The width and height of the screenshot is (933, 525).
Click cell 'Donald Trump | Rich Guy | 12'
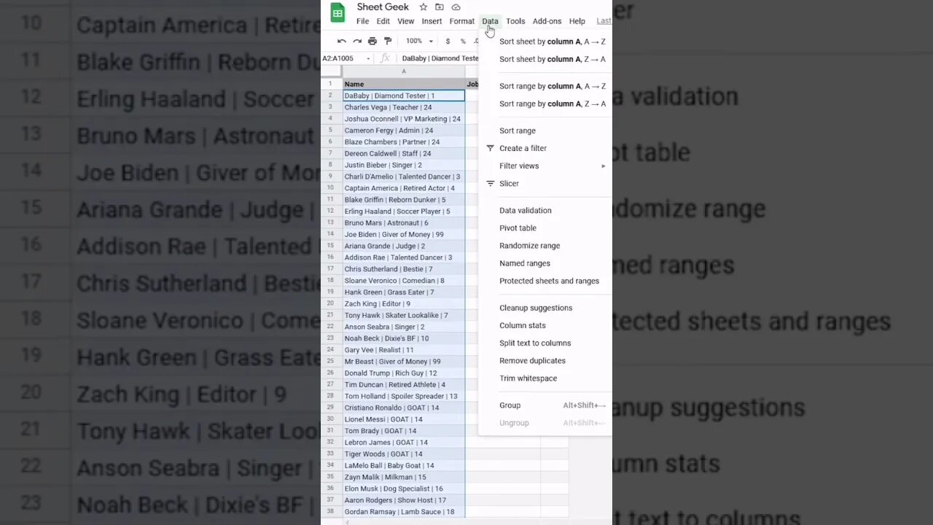(x=404, y=373)
